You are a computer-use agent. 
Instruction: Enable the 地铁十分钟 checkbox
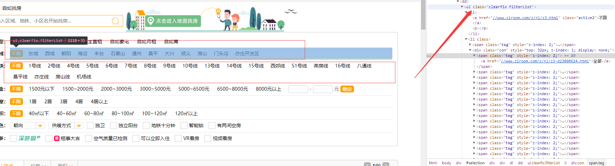point(146,125)
